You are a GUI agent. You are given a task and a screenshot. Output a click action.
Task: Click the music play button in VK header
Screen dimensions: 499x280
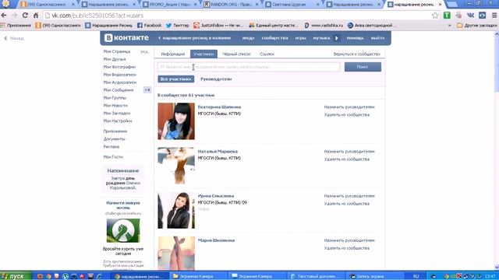point(336,38)
